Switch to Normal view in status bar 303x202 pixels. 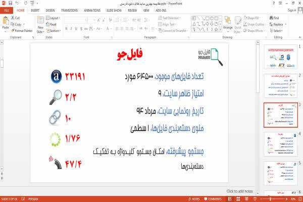(230, 199)
